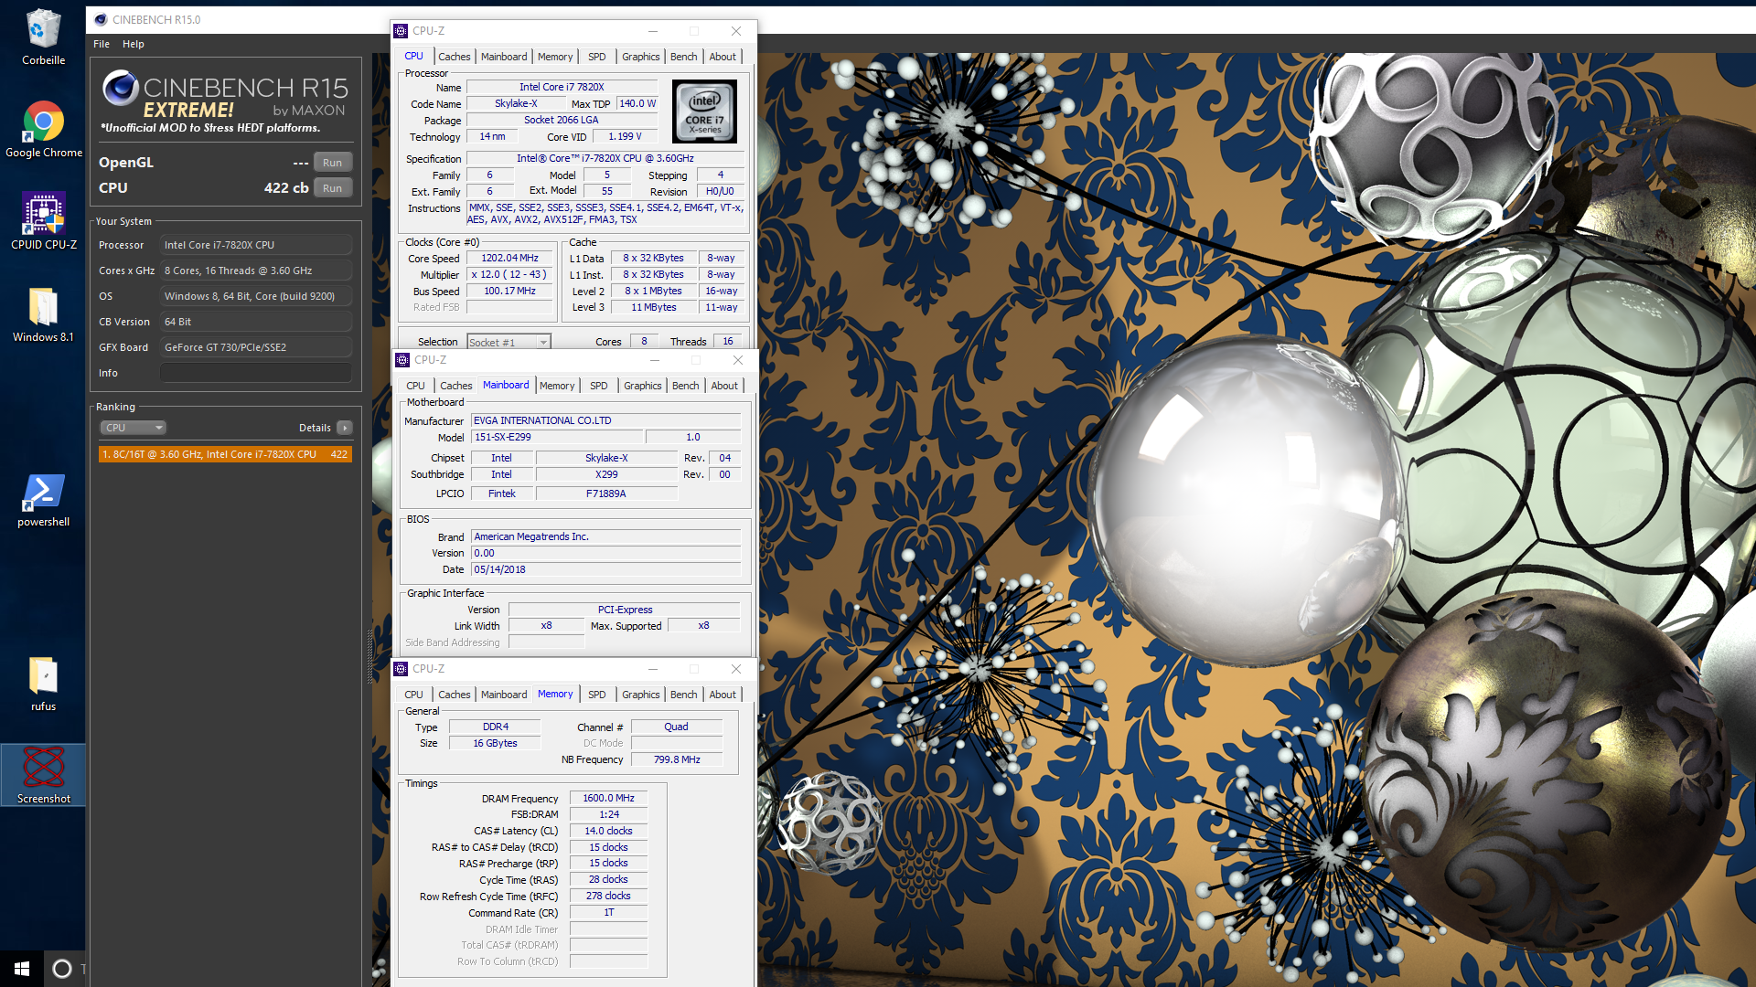
Task: Go to CPU tab in bottom CPU-Z window
Action: (x=414, y=695)
